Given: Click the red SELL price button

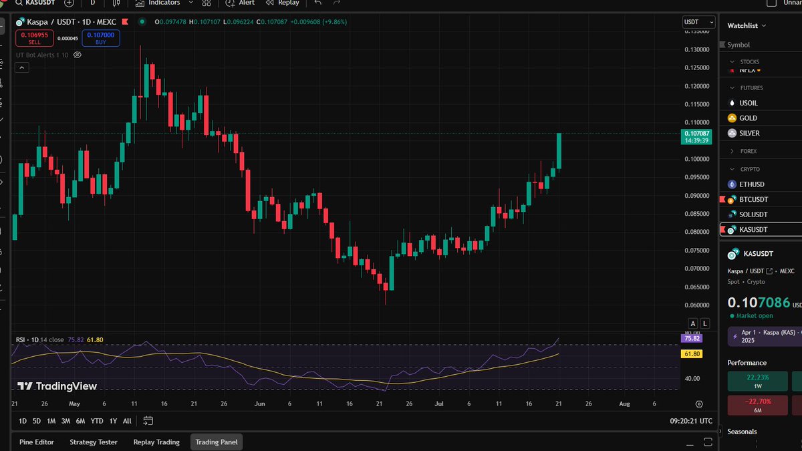Looking at the screenshot, I should point(35,38).
